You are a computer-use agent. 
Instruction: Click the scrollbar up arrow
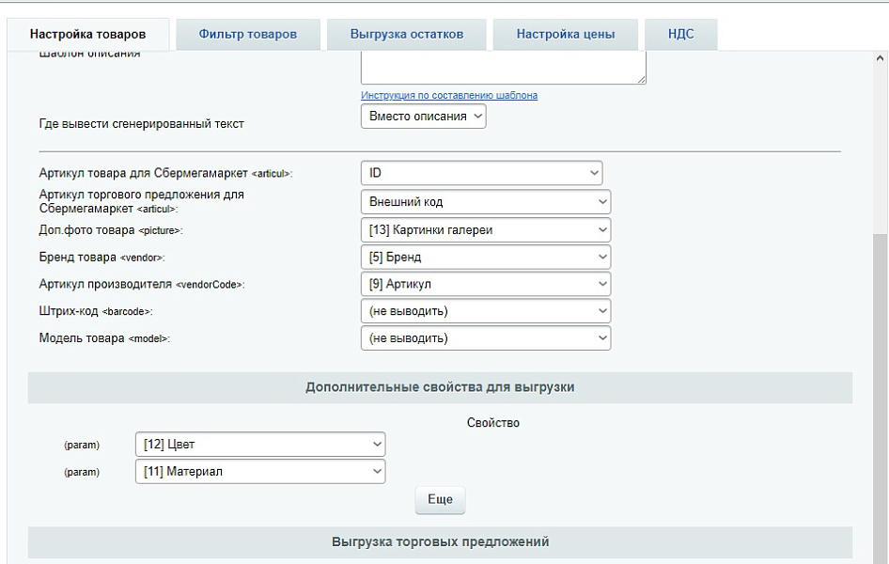pyautogui.click(x=881, y=58)
